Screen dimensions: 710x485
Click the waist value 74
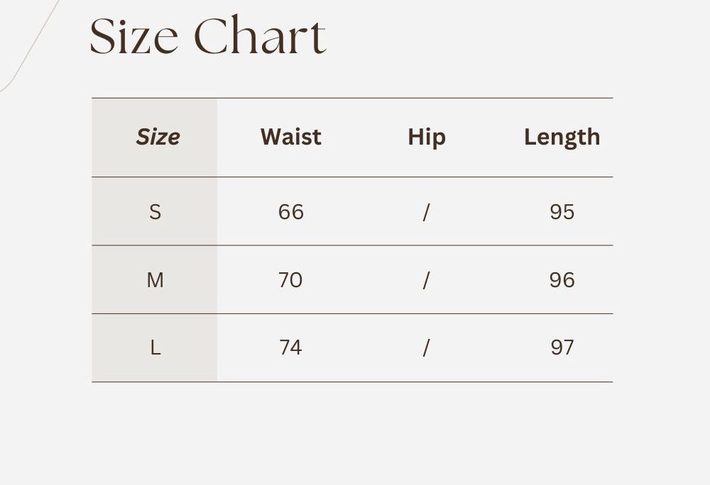tap(290, 347)
